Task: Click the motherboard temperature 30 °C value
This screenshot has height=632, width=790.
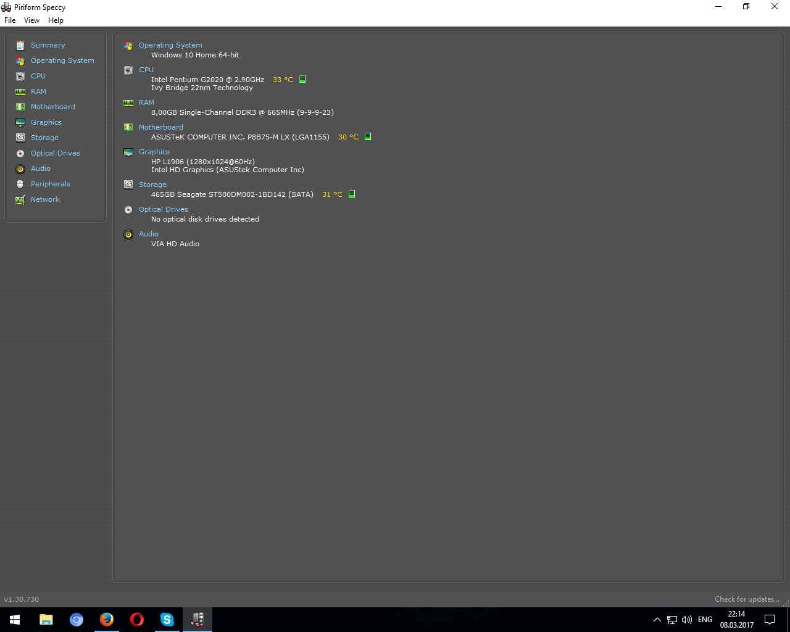Action: (349, 137)
